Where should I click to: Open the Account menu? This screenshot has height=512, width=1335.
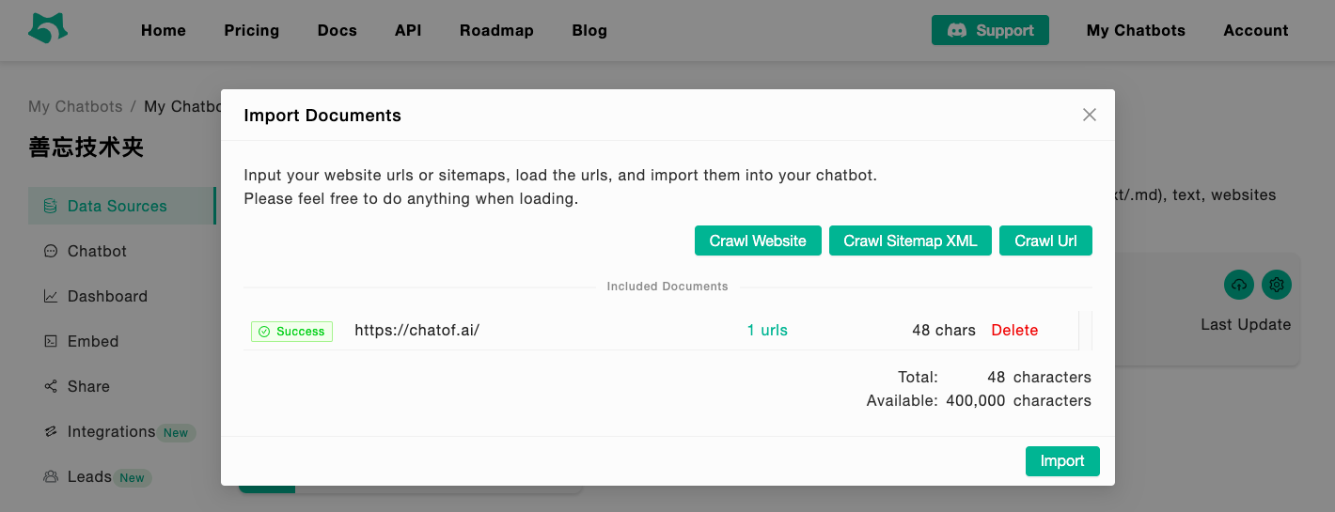click(1256, 30)
